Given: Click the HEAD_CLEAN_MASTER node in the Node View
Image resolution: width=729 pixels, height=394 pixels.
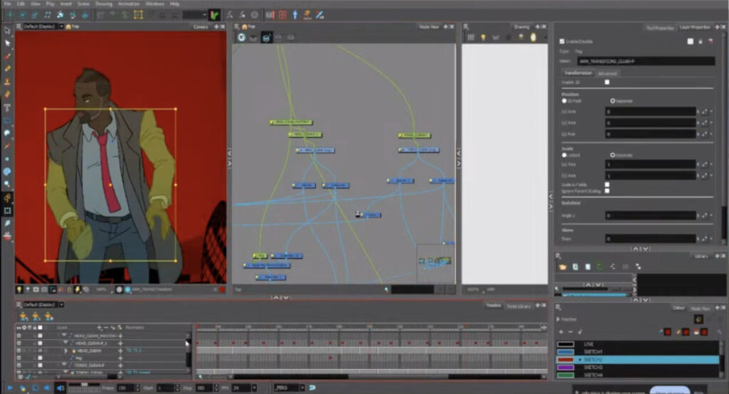Looking at the screenshot, I should [291, 122].
